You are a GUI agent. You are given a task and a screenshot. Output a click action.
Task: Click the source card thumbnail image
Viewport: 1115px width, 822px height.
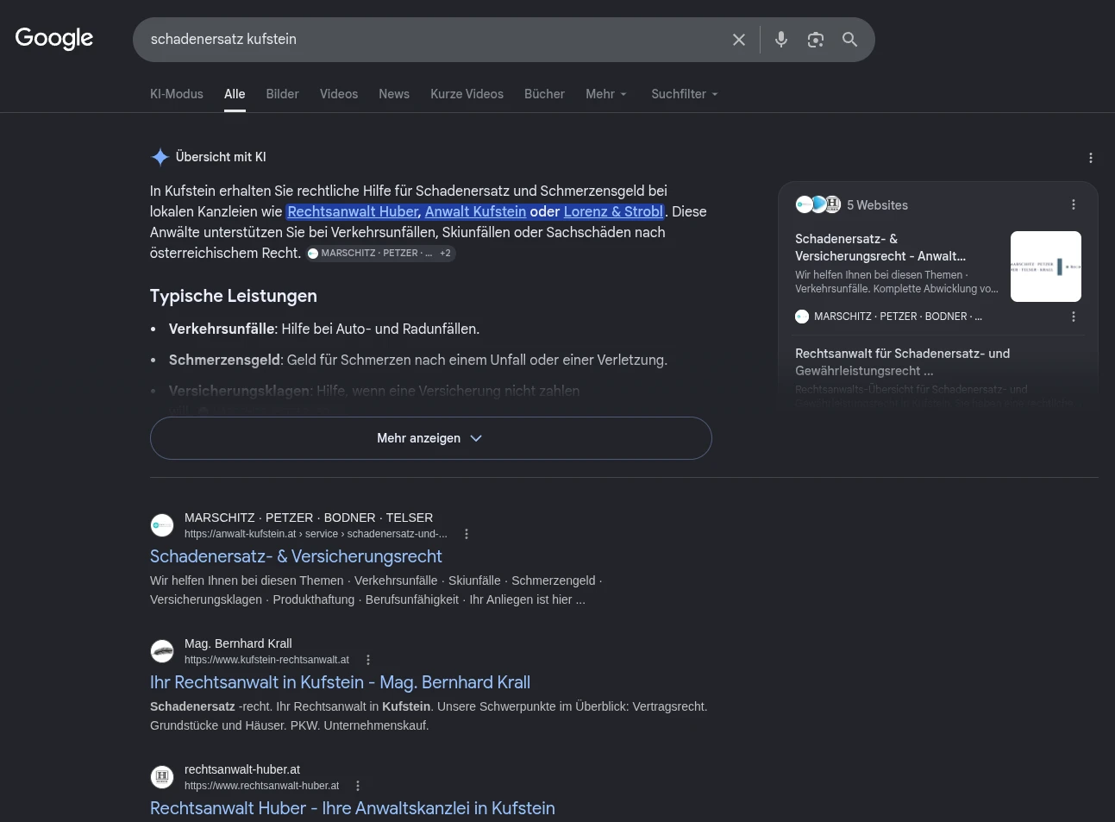point(1046,267)
